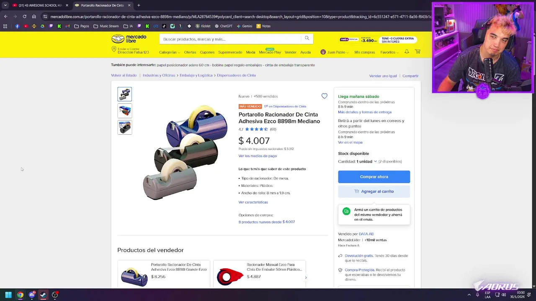Open Steam from the taskbar
Viewport: 536px width, 301px height.
[x=43, y=295]
